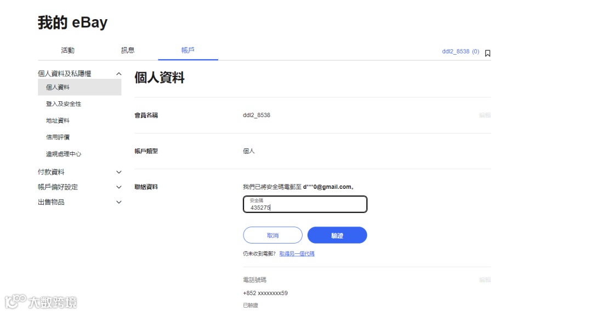Image resolution: width=592 pixels, height=313 pixels.
Task: Open 違規處理中心 in the sidebar
Action: pos(64,154)
